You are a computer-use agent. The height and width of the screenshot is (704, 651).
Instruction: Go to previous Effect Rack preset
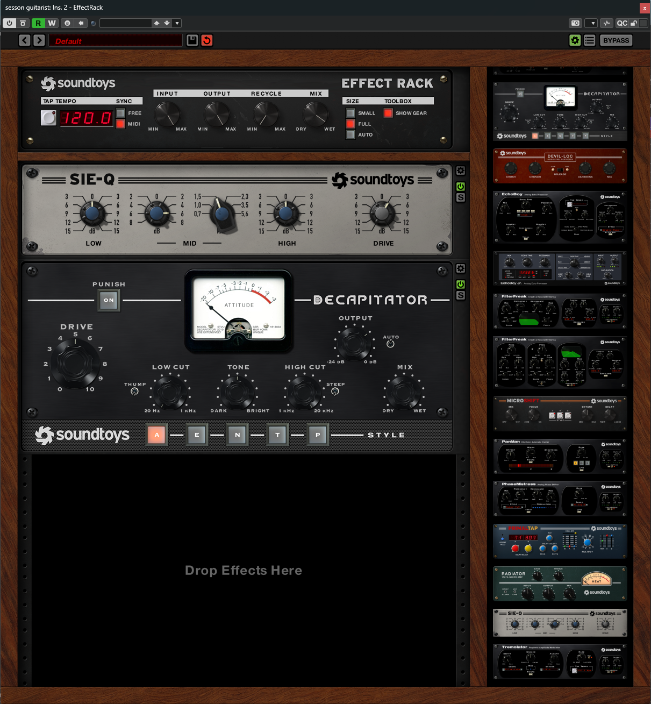(x=25, y=40)
